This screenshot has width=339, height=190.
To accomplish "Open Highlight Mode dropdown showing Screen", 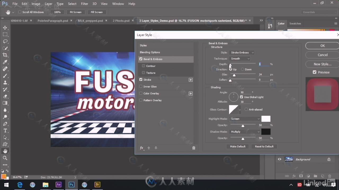I will (x=245, y=119).
